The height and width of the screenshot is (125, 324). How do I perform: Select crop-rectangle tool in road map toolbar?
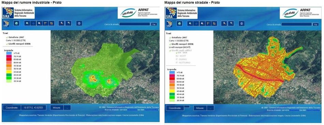click(214, 23)
